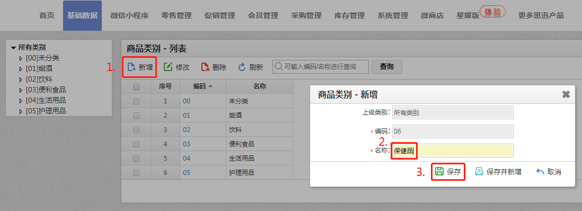Click the 保存 button label

[x=454, y=172]
